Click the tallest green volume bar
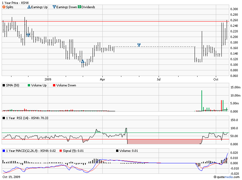 pyautogui.click(x=202, y=101)
